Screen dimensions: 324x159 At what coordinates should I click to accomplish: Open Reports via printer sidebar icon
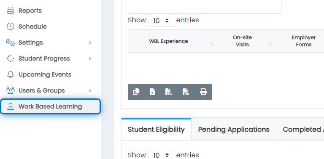click(10, 11)
